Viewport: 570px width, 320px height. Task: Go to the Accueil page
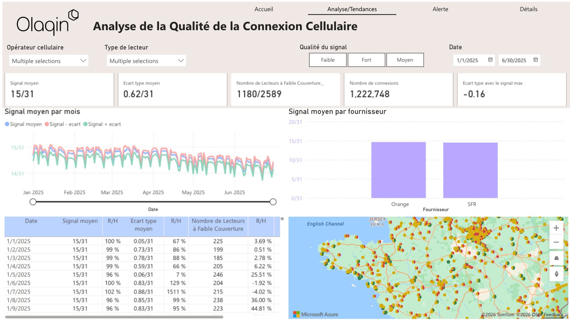tap(264, 9)
